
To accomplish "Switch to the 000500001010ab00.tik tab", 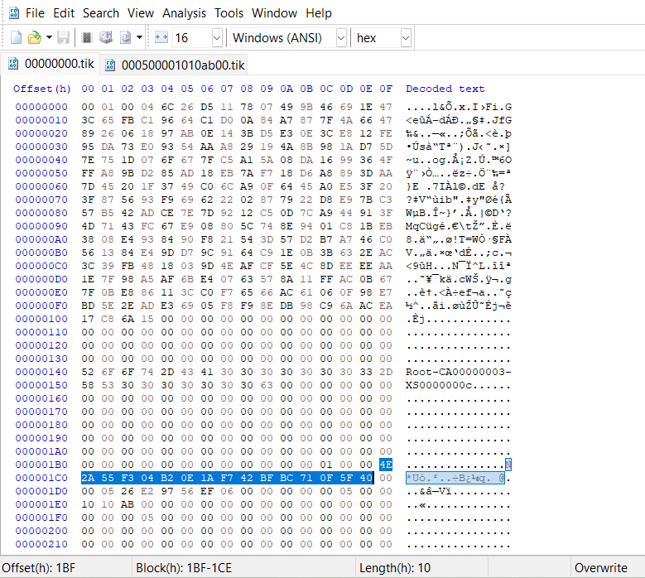I will [176, 65].
